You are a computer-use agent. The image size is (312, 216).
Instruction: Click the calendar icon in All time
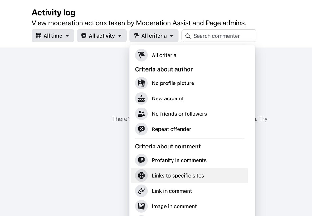[39, 36]
